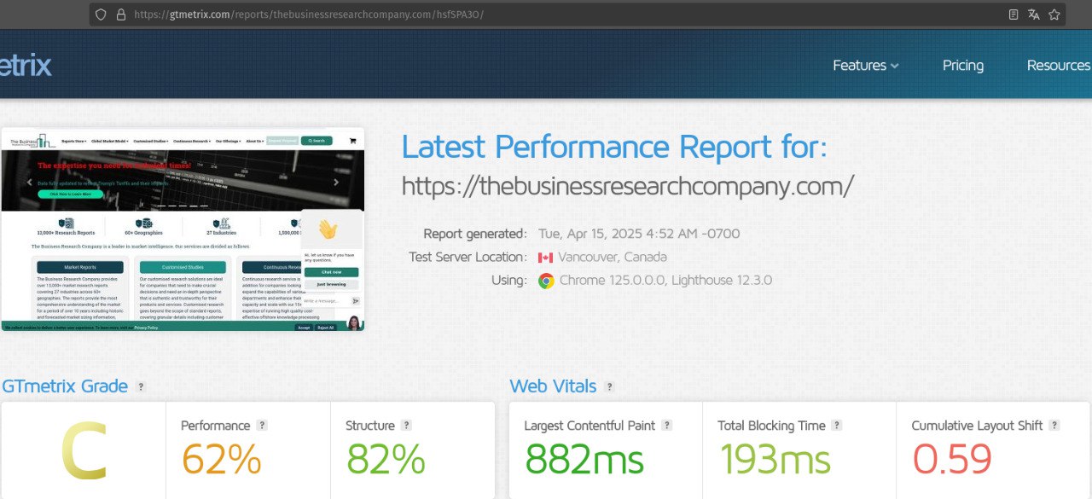Click the 'Total Blocking Time' label

[x=771, y=426]
